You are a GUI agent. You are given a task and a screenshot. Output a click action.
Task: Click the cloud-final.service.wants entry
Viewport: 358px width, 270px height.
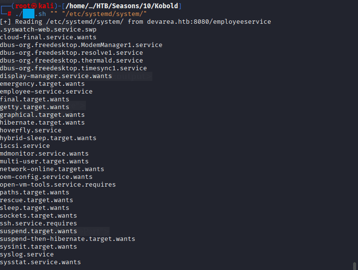[48, 37]
